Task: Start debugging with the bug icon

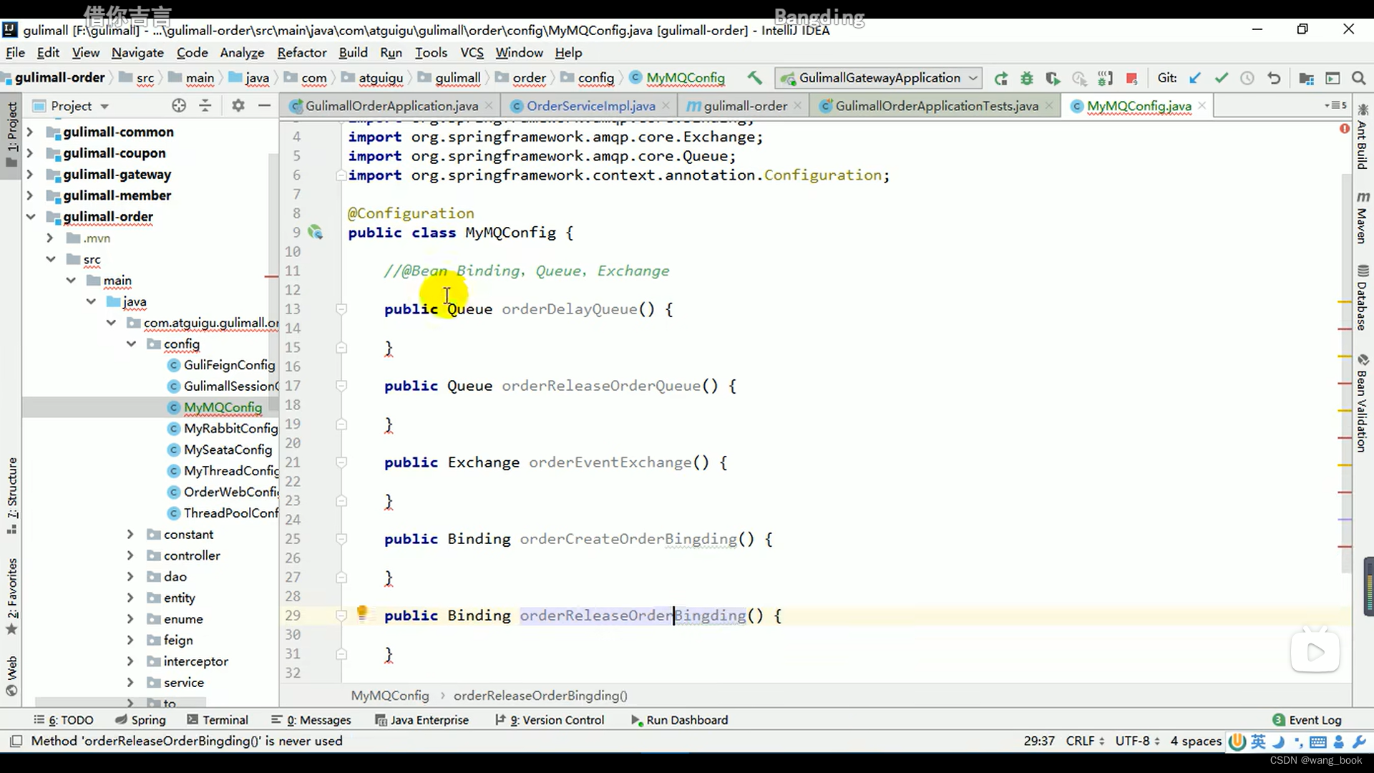Action: point(1027,78)
